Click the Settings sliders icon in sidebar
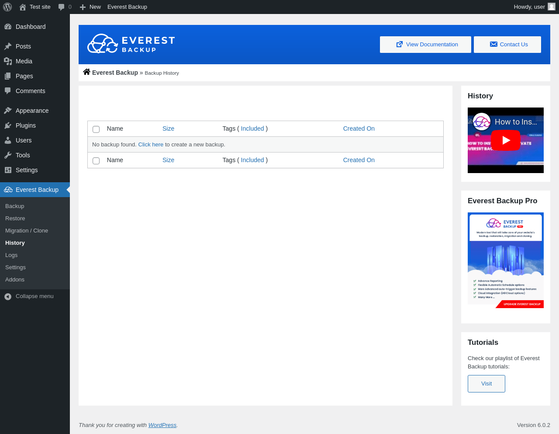The image size is (559, 434). coord(8,170)
